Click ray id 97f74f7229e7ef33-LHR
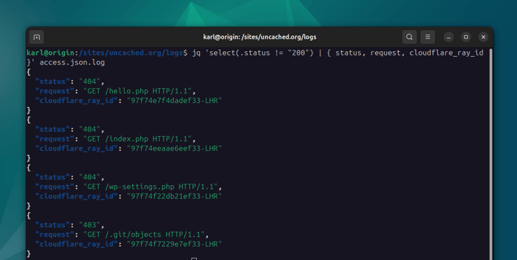This screenshot has height=260, width=517. click(174, 244)
